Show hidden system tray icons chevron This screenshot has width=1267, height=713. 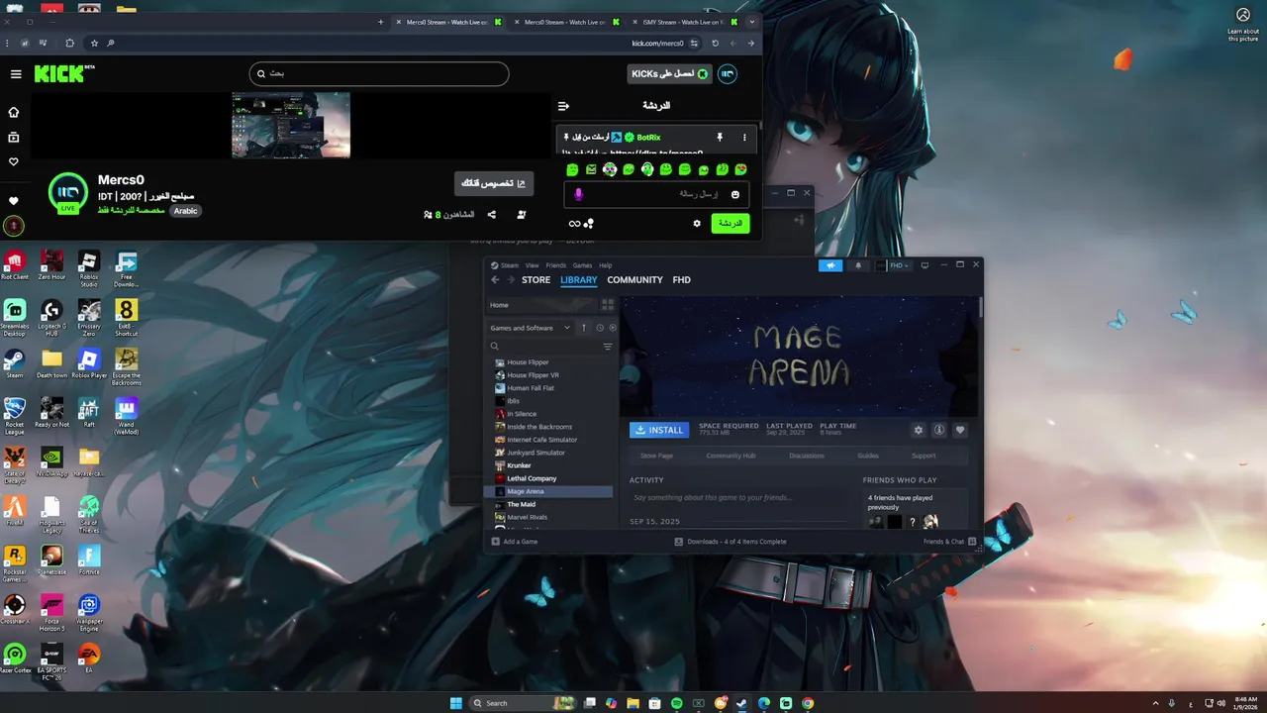coord(1155,703)
